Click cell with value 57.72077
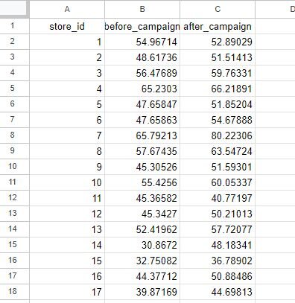The width and height of the screenshot is (295, 303). pyautogui.click(x=218, y=229)
